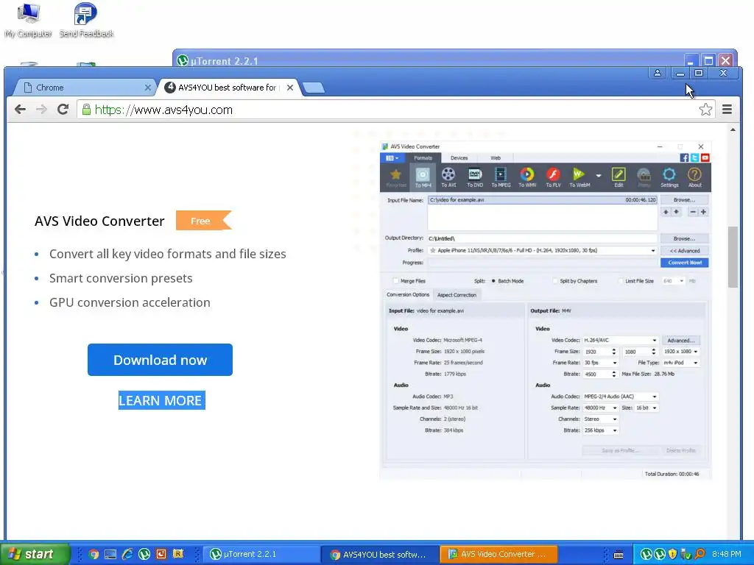Click the page vertical scrollbar thumb

pos(733,257)
